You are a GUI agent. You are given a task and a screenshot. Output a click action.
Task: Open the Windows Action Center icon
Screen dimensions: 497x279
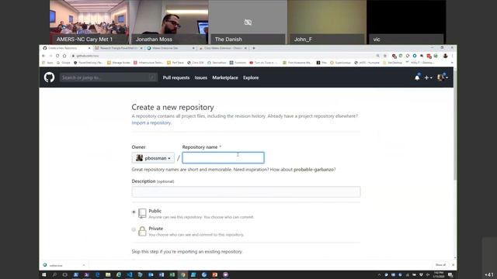click(450, 275)
